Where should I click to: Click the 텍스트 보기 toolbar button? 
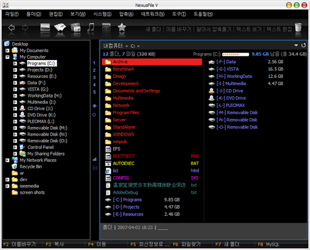point(249,29)
